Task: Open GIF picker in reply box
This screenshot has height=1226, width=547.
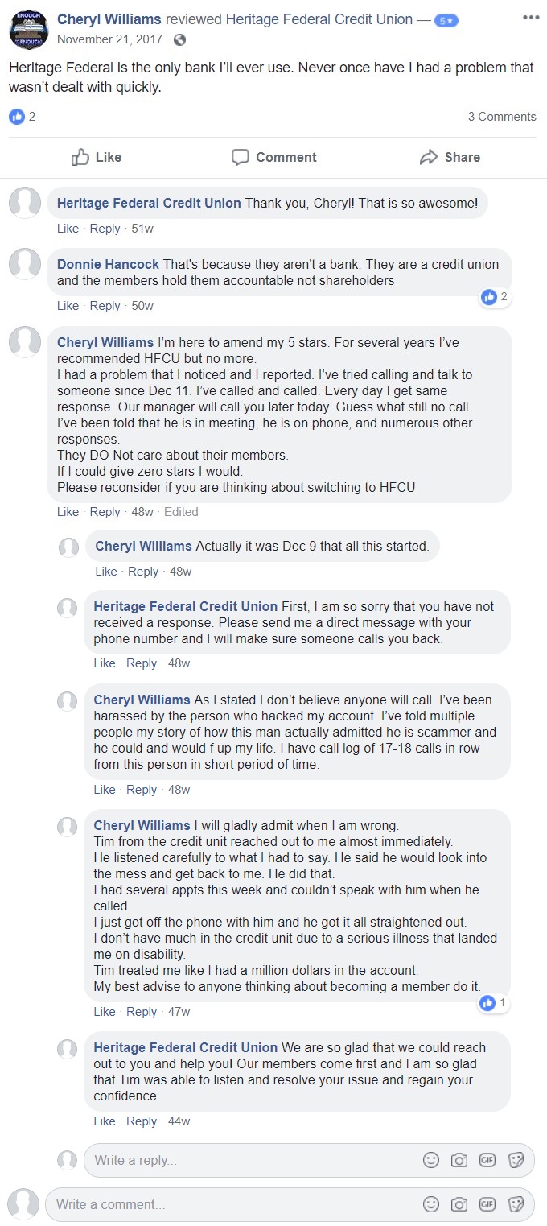Action: pos(487,1160)
